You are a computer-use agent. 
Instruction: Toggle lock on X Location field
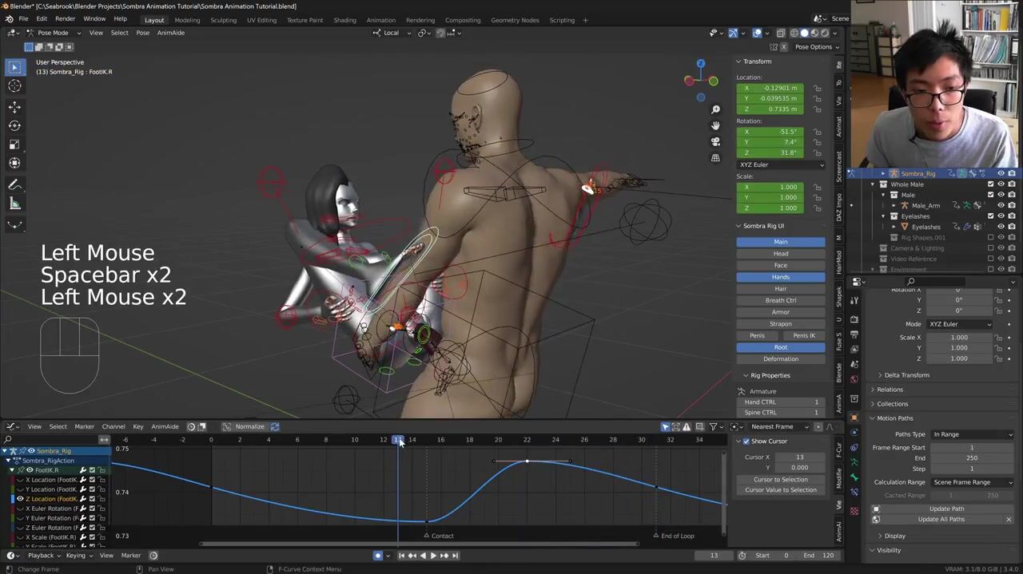(817, 88)
